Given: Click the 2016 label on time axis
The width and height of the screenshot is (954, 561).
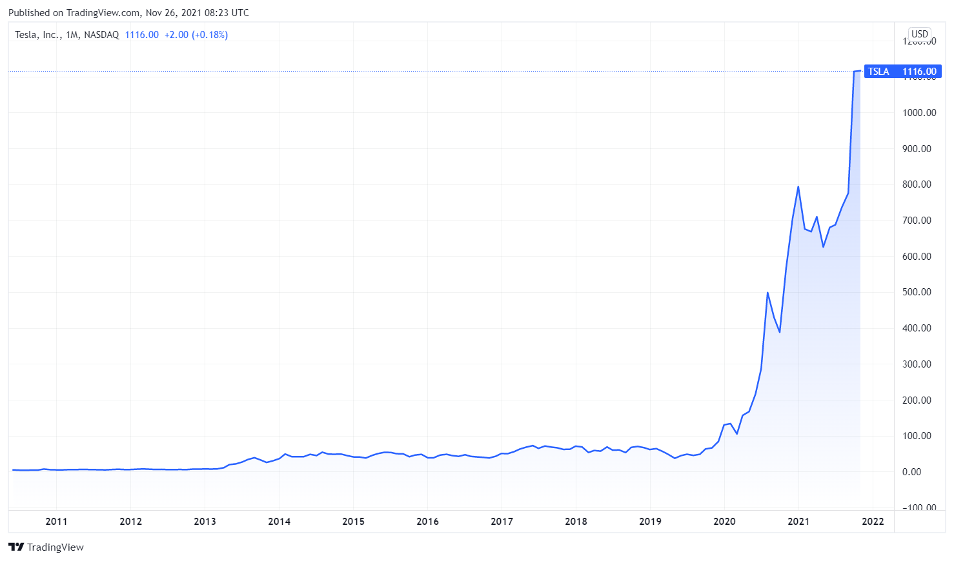Looking at the screenshot, I should tap(427, 522).
